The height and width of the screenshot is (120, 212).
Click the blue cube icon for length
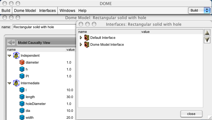(x=22, y=97)
